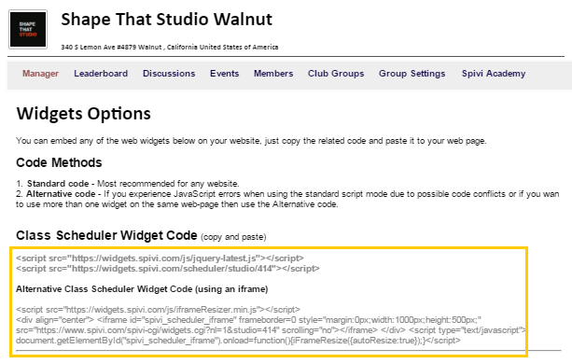This screenshot has height=363, width=572.
Task: Open the Group Settings tab
Action: [412, 74]
